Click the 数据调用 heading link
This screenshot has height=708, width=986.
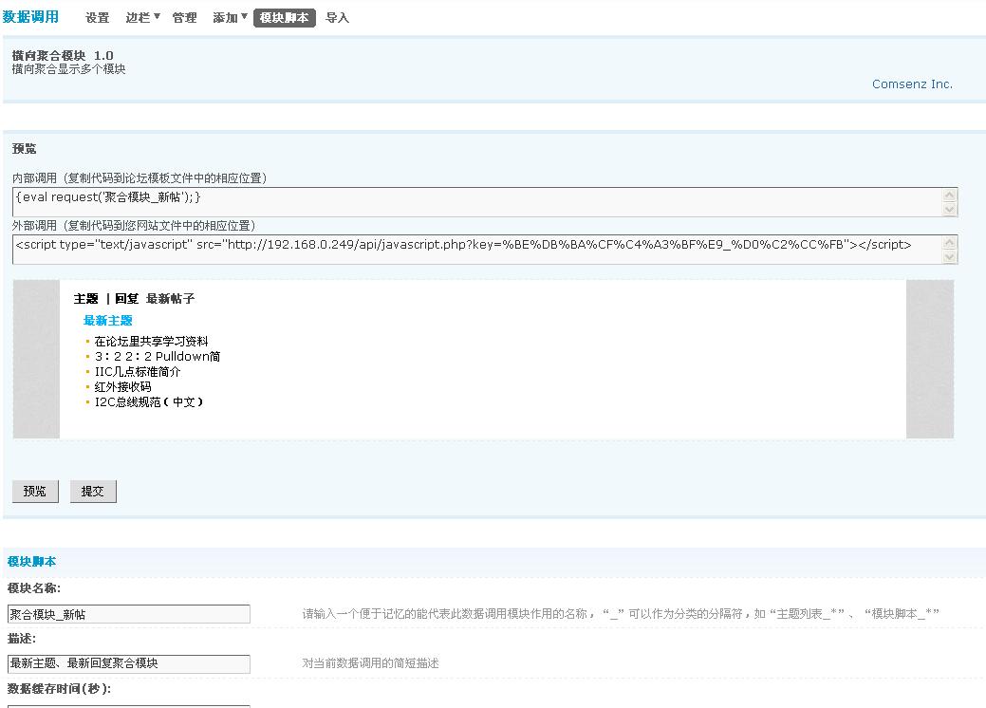30,17
